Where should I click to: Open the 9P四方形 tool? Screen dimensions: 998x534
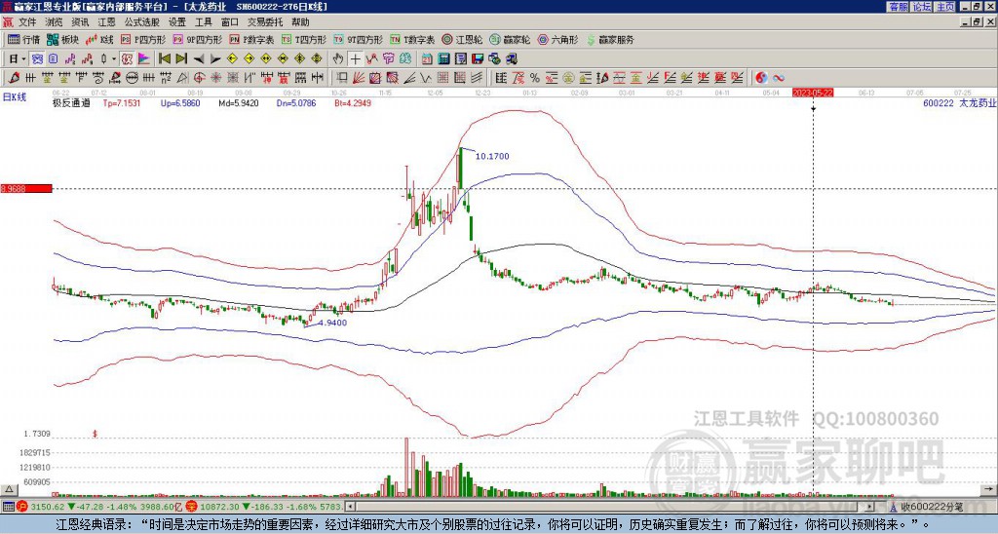[x=197, y=39]
